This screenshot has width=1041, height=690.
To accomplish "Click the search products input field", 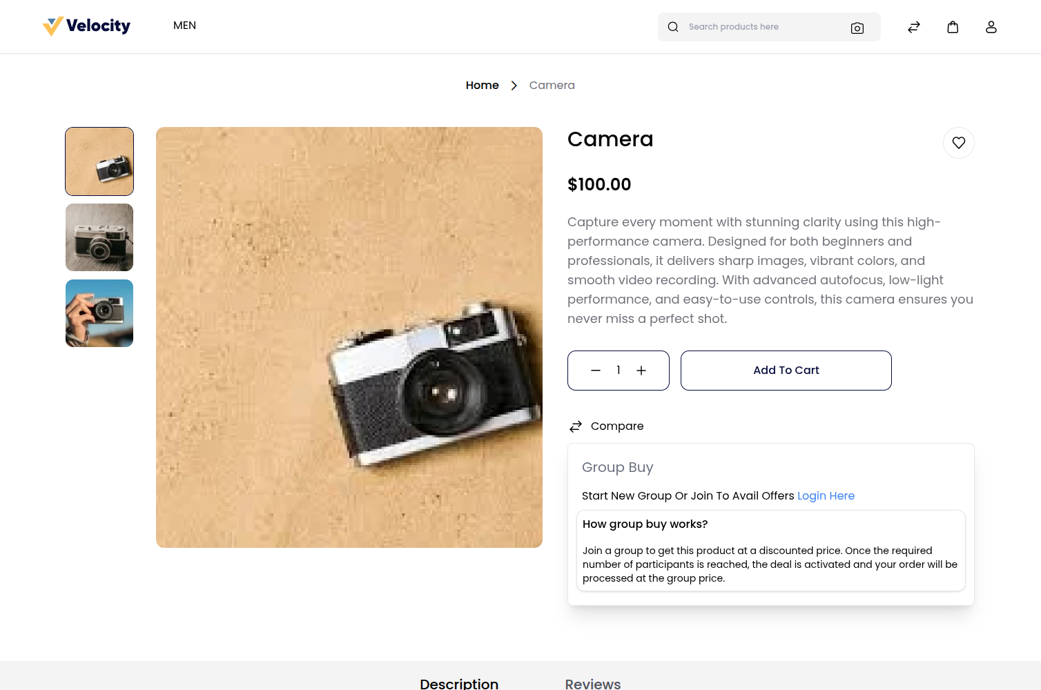I will click(752, 26).
